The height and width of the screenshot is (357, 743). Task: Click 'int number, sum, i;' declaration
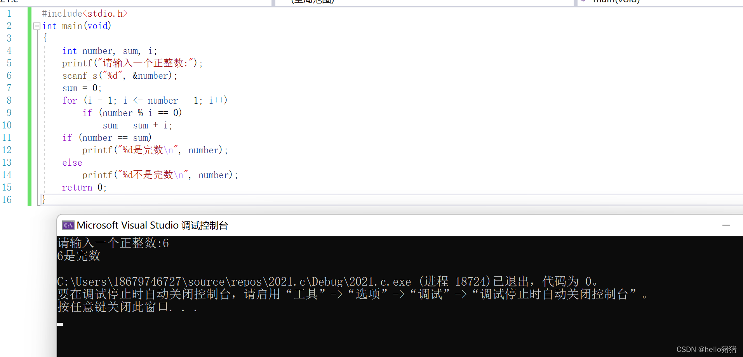[110, 51]
